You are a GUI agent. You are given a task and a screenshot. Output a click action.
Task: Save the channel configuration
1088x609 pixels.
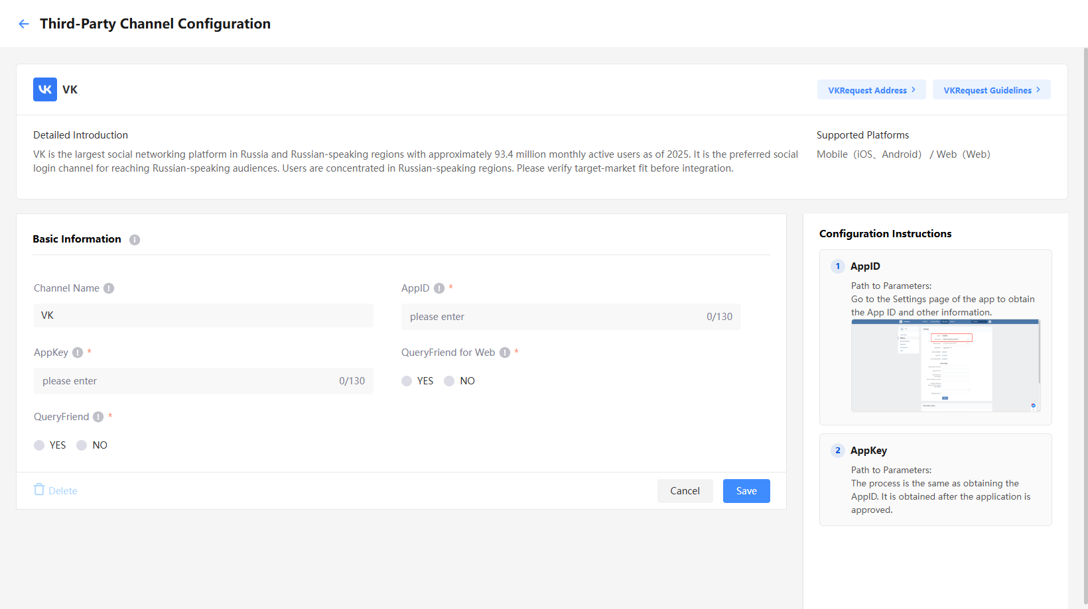click(x=746, y=491)
